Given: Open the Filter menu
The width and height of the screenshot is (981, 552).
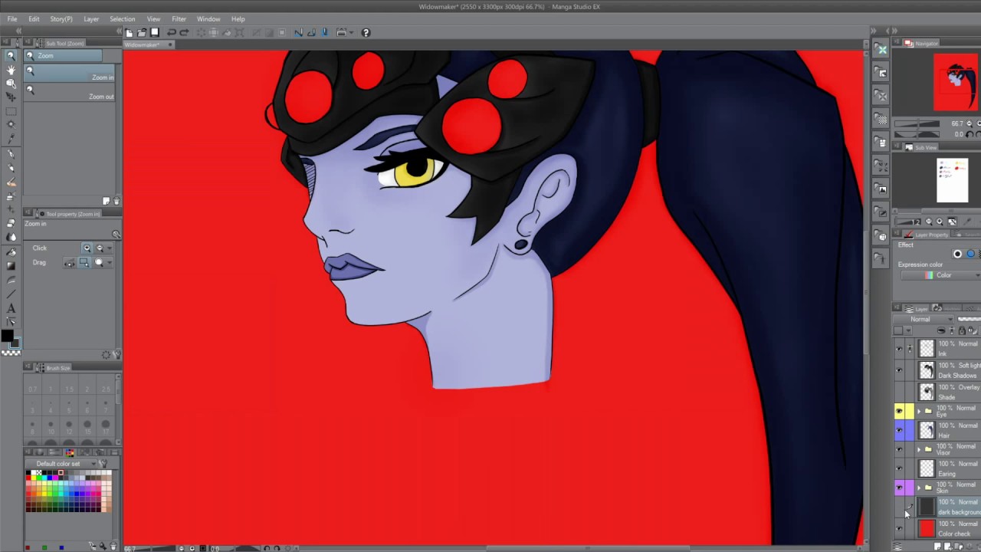Looking at the screenshot, I should (179, 19).
